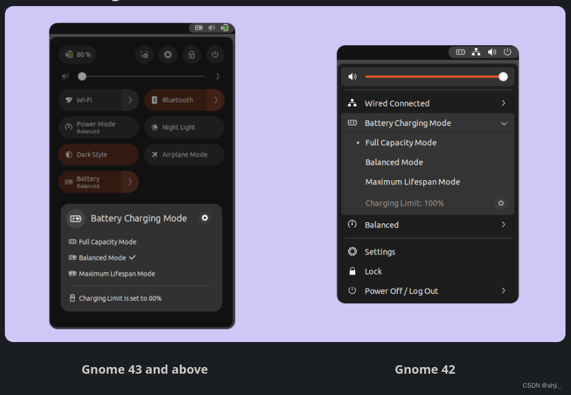Open the Wired Connected menu row
The width and height of the screenshot is (571, 395).
(x=428, y=103)
